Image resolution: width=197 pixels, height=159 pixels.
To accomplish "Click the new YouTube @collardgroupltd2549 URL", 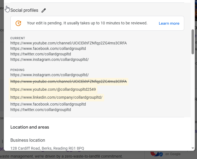I will point(53,90).
